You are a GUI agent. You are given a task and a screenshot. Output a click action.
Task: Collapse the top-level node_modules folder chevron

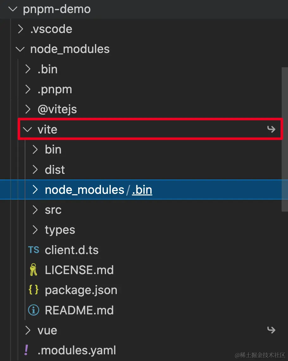pos(21,49)
